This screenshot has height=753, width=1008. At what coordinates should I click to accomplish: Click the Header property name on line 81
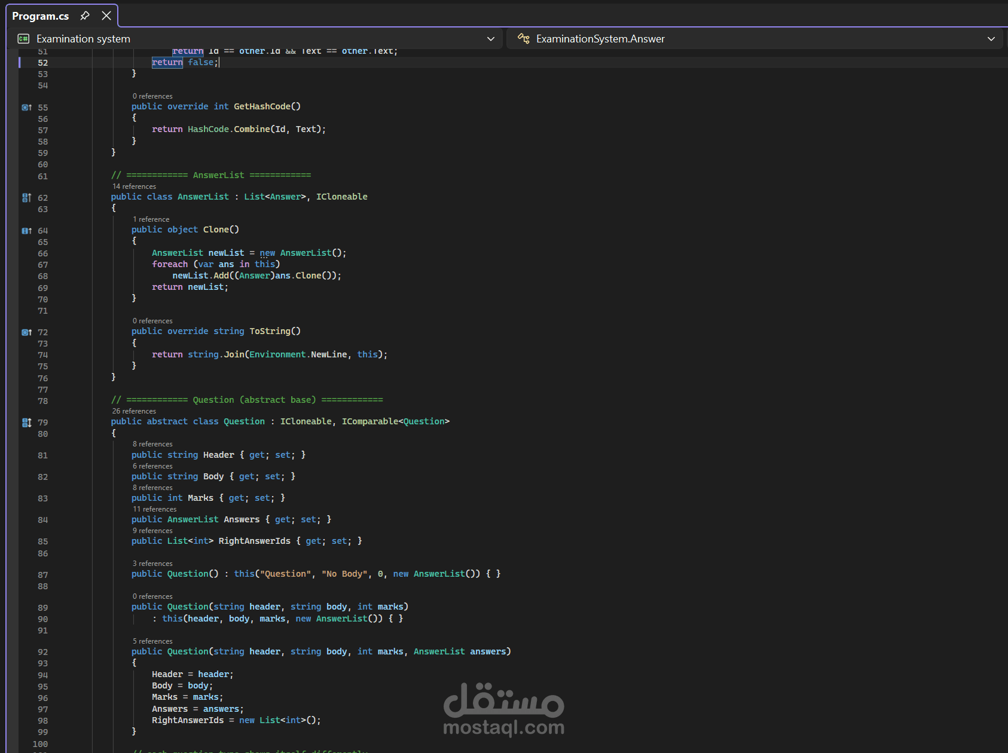(219, 455)
